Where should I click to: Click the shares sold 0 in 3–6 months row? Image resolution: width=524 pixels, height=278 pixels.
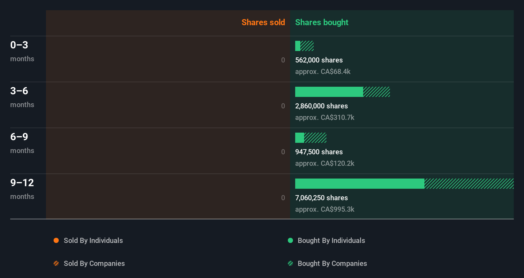tap(283, 106)
